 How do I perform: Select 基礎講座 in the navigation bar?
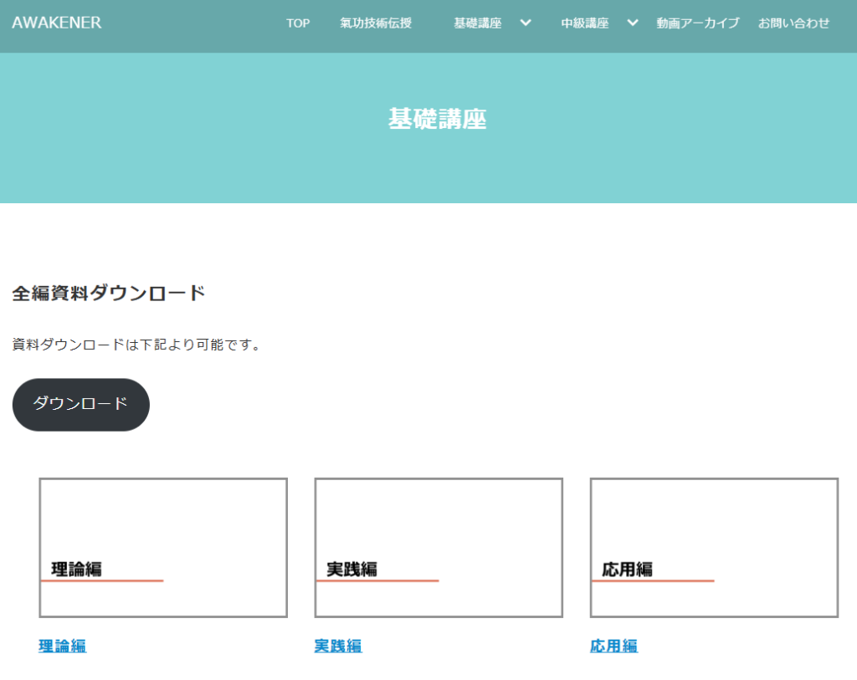(477, 23)
